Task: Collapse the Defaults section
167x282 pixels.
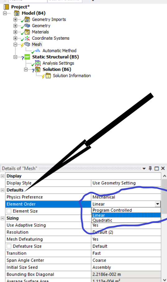Action: coord(2,190)
